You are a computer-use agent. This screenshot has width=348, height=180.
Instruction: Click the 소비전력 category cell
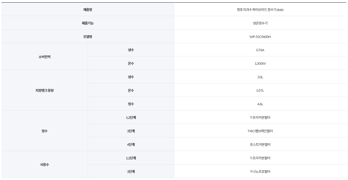[45, 57]
